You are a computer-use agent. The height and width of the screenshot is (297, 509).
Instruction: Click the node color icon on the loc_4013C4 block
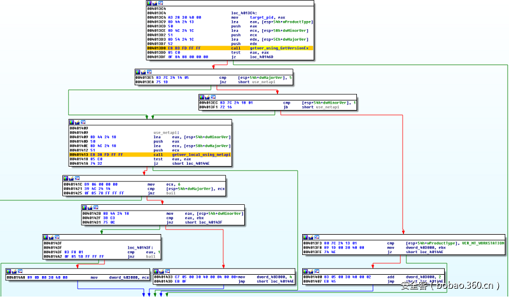click(x=150, y=3)
